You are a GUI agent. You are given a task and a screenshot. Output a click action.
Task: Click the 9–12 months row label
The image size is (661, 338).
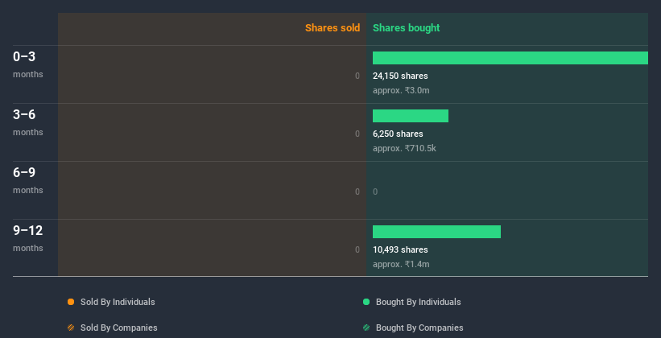click(x=28, y=238)
